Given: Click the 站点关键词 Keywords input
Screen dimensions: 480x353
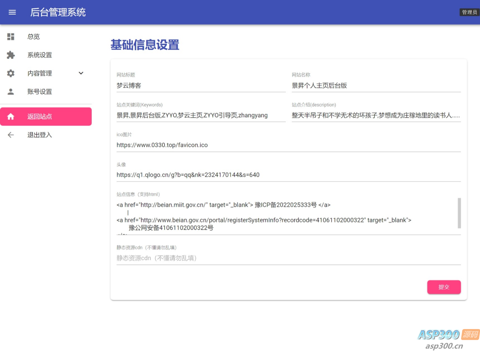Looking at the screenshot, I should click(x=201, y=115).
